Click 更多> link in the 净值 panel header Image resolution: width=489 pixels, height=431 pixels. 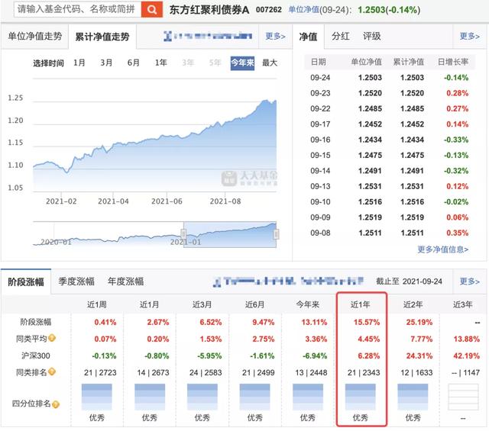pyautogui.click(x=470, y=36)
